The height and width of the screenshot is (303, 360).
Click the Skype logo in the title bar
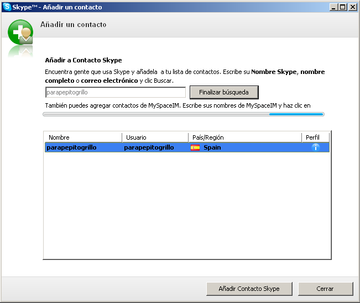[x=7, y=7]
